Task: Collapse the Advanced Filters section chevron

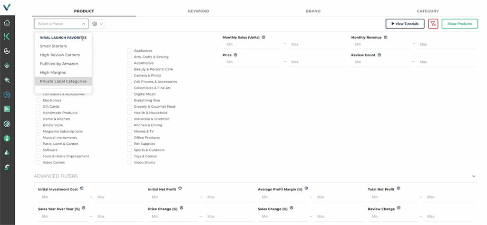Action: pos(474,176)
